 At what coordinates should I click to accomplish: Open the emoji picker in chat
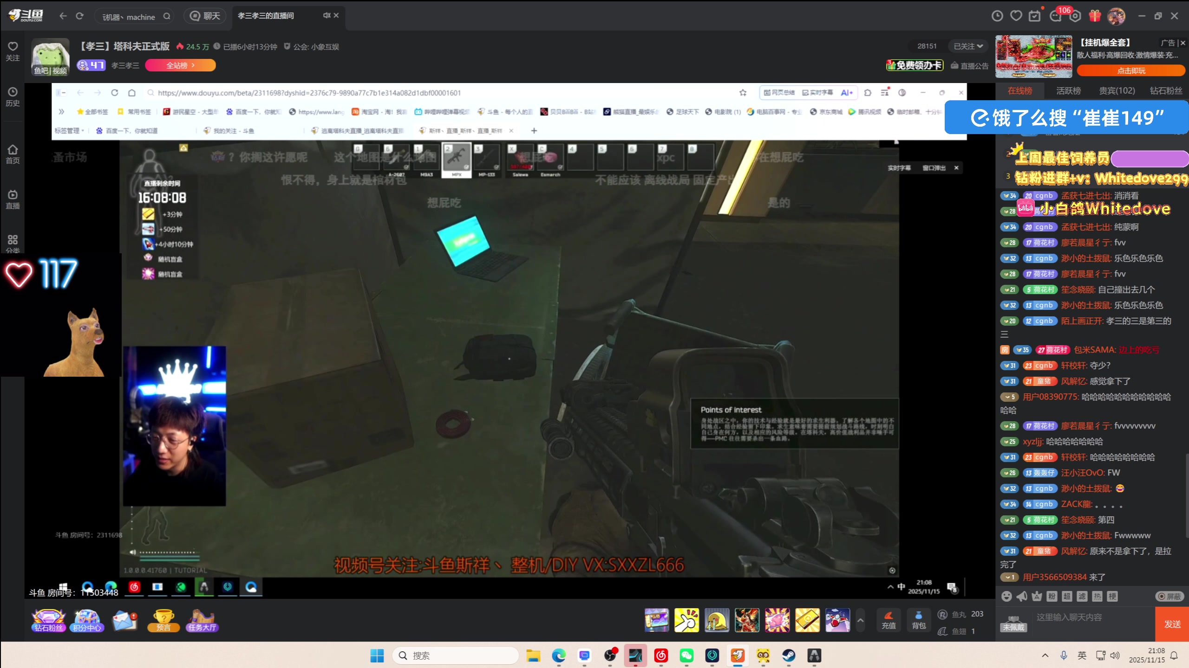(1006, 597)
